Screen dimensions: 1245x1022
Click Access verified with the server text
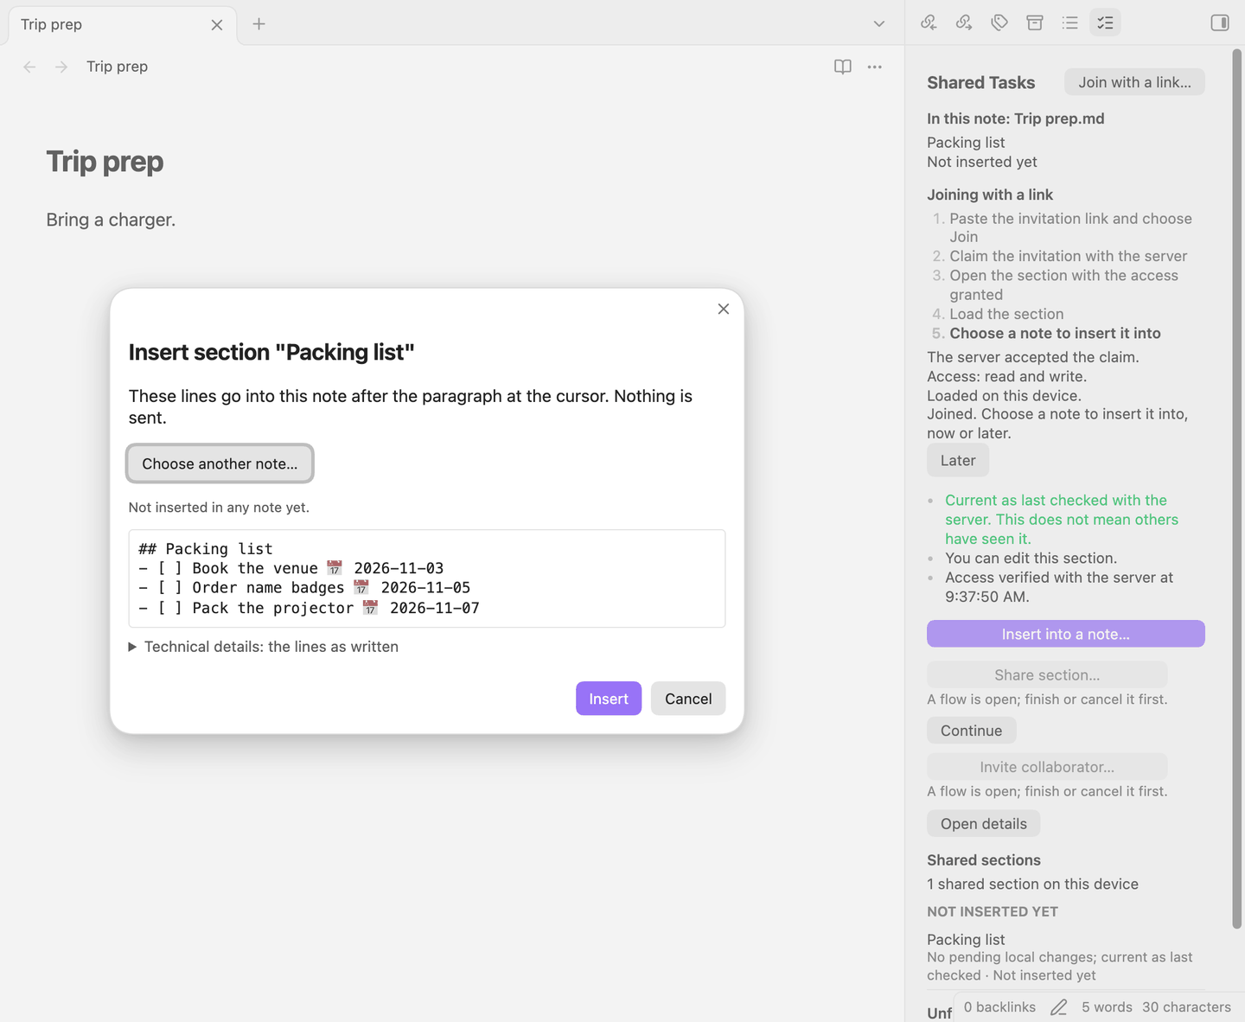tap(1059, 587)
